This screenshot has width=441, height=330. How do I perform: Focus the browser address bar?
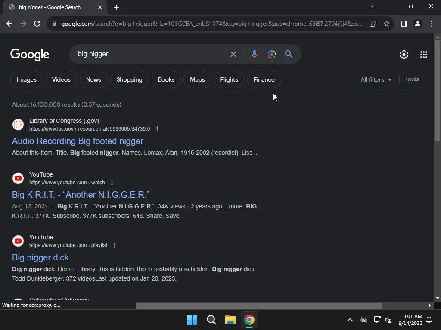(211, 24)
